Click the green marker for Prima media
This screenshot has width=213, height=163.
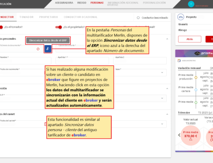196,103
